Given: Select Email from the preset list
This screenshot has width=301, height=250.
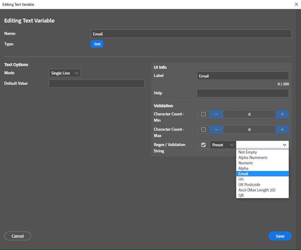Looking at the screenshot, I should (243, 174).
